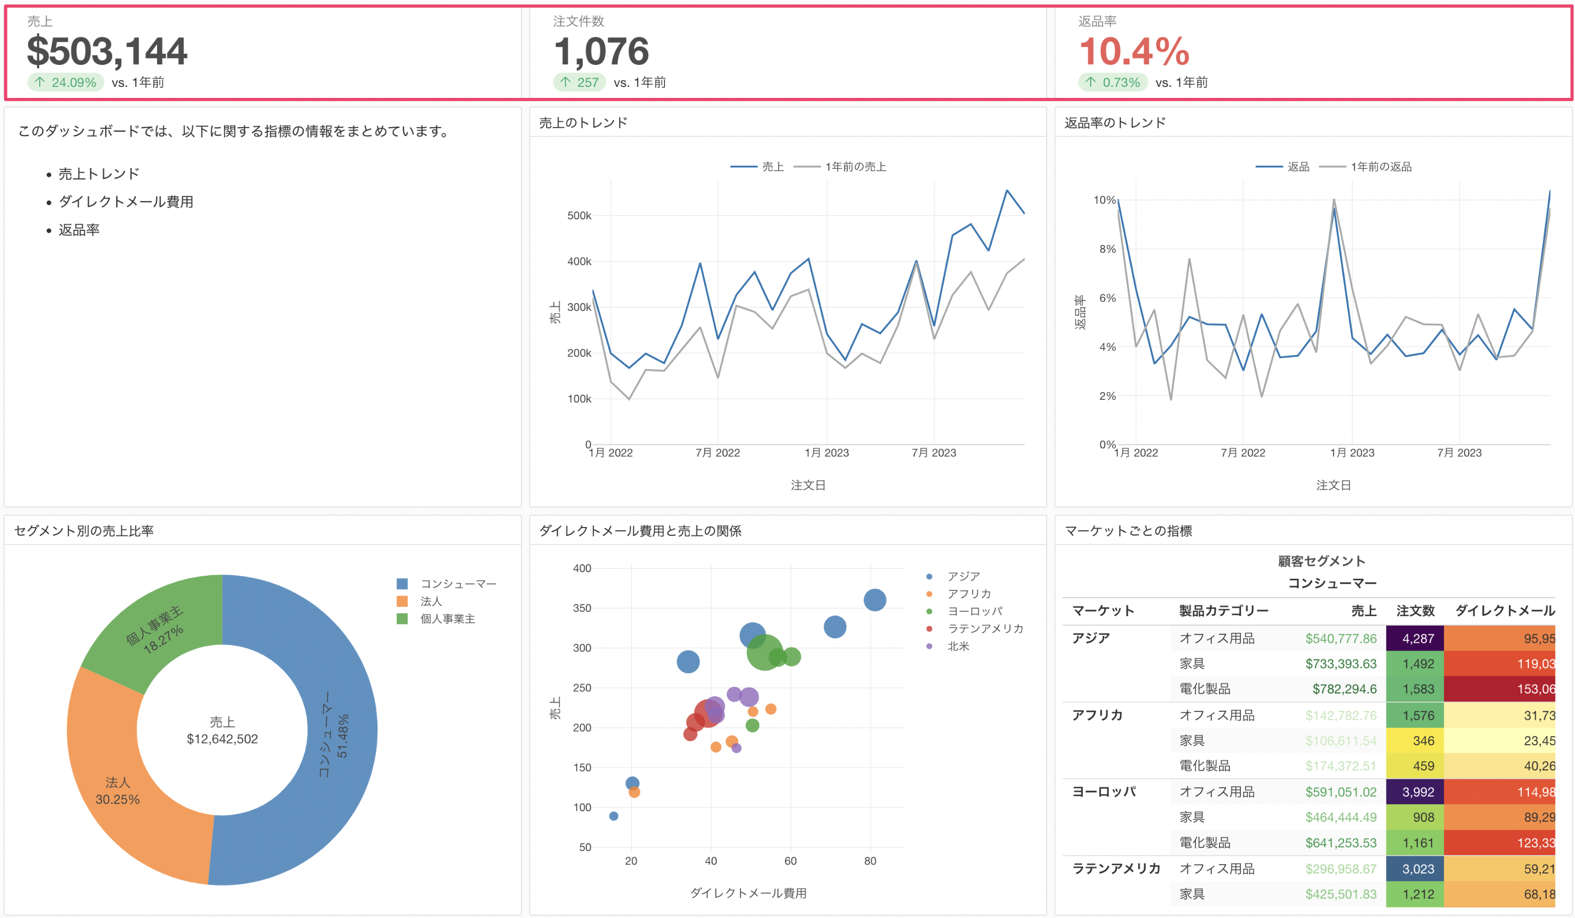Image resolution: width=1575 pixels, height=918 pixels.
Task: Click blue コンシューマー legend square
Action: 402,584
